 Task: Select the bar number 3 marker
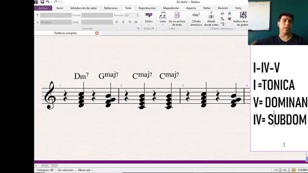coord(183,86)
